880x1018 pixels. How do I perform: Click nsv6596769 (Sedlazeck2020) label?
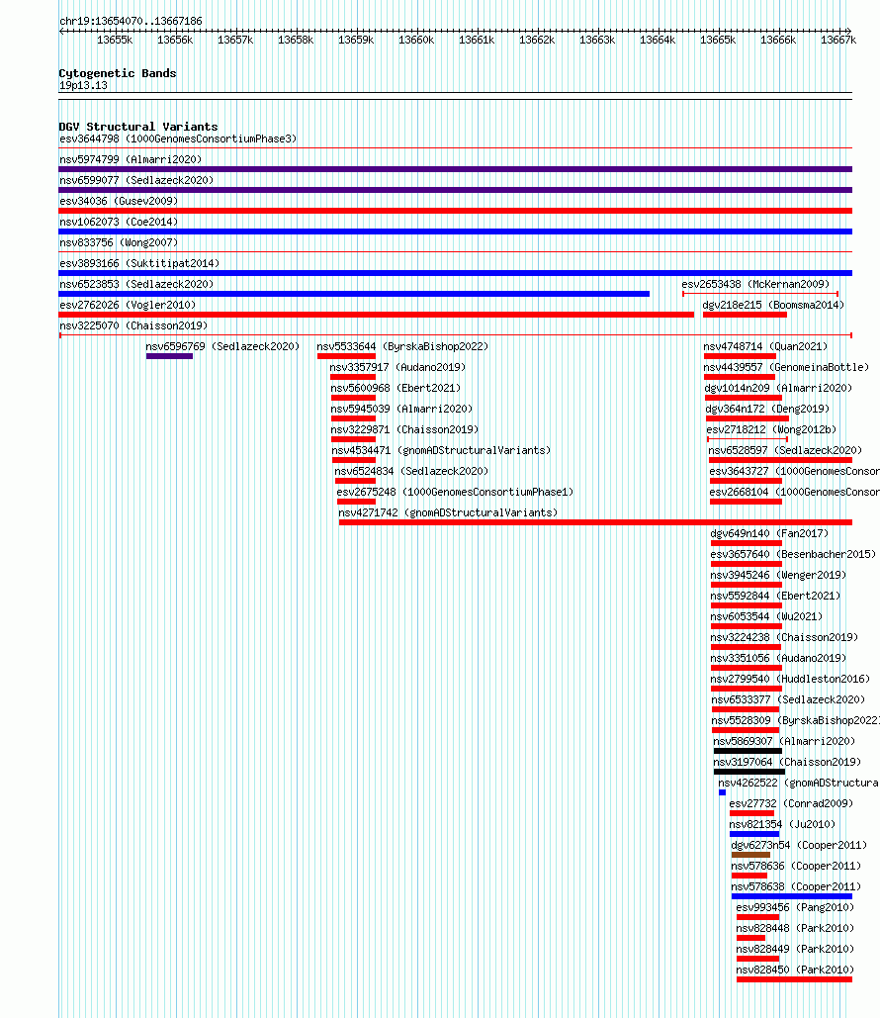pos(222,346)
